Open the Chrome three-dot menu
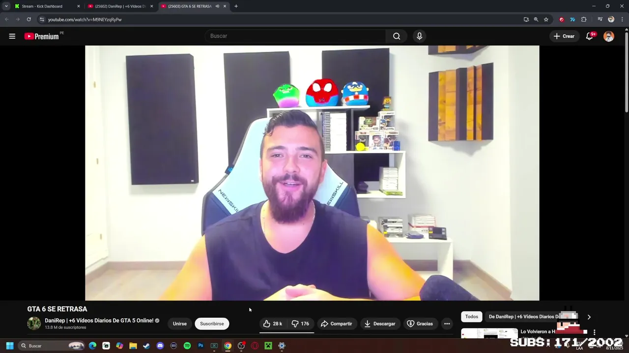 [622, 20]
